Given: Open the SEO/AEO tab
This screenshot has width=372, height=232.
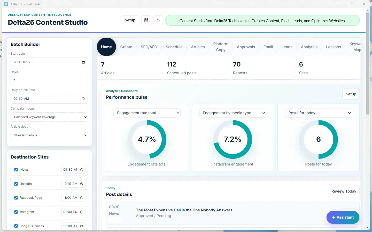Looking at the screenshot, I should coord(149,47).
